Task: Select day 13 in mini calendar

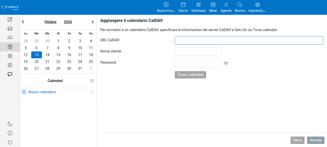Action: (x=37, y=55)
